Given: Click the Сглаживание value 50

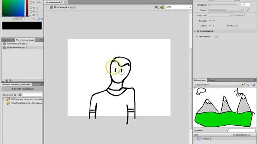Looking at the screenshot, I should (x=216, y=36).
